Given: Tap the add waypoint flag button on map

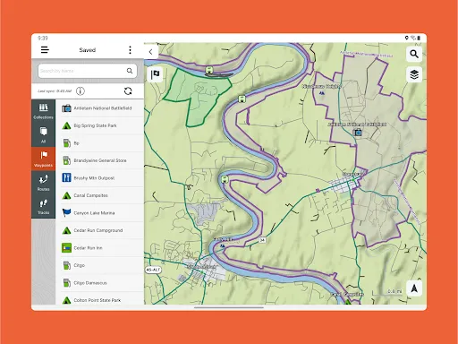Looking at the screenshot, I should tap(155, 74).
